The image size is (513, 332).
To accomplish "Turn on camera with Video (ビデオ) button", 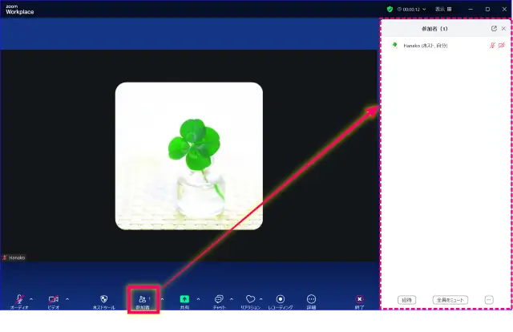I will pos(54,300).
